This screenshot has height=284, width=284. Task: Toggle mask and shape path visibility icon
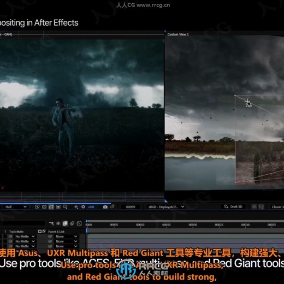tap(51, 207)
